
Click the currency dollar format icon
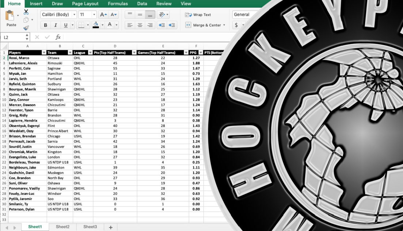(x=236, y=25)
